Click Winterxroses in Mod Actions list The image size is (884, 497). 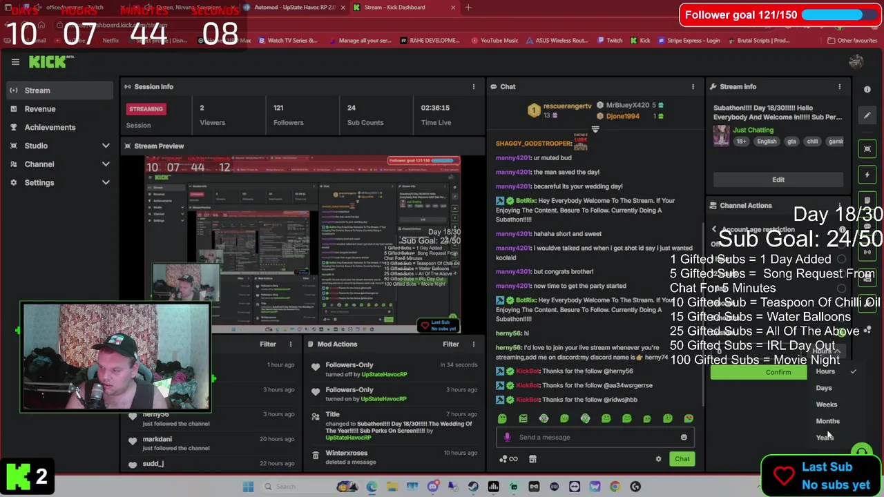coord(346,454)
